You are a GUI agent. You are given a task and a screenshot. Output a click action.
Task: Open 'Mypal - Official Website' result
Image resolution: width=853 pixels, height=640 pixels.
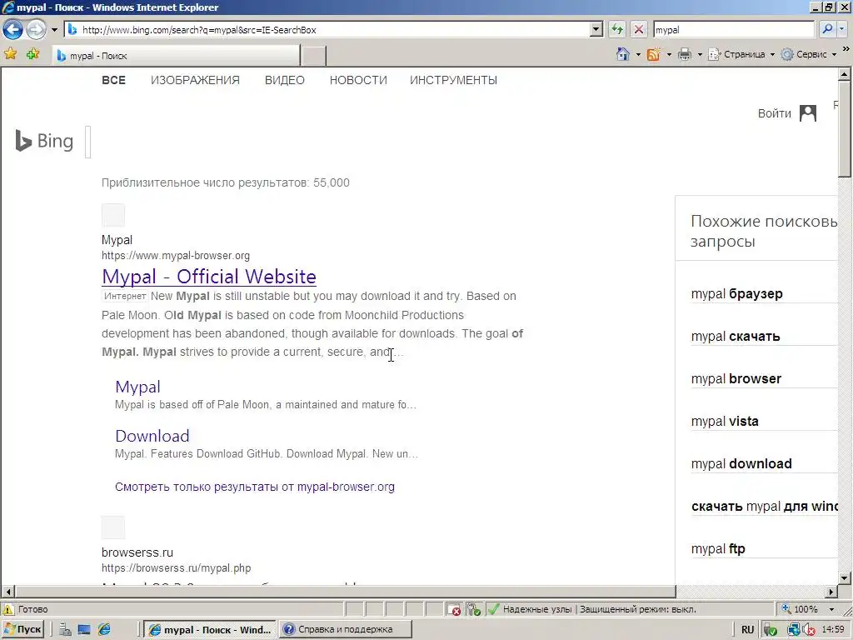209,277
